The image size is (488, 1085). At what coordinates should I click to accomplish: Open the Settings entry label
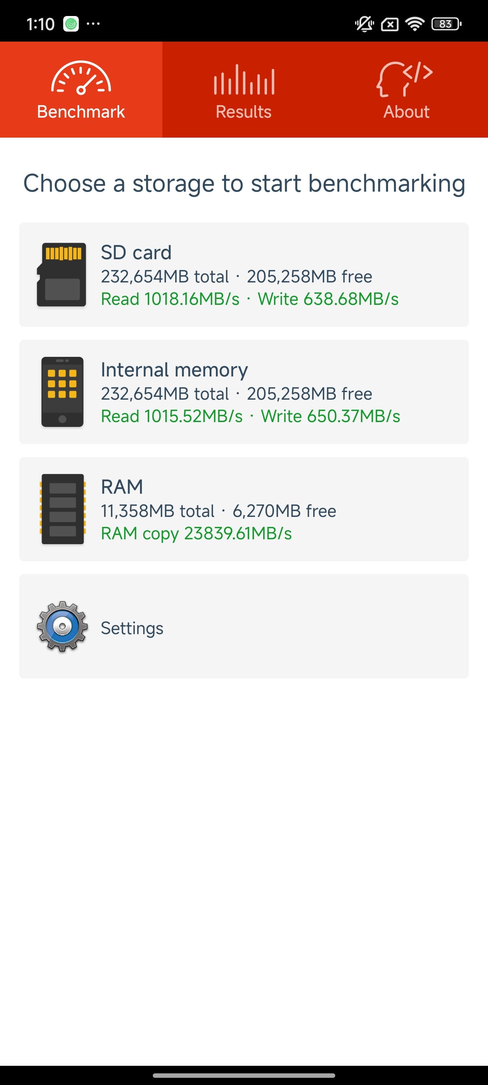(132, 628)
